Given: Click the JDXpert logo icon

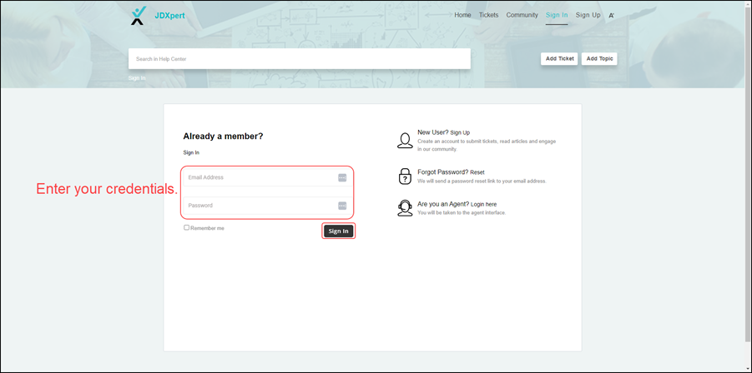Looking at the screenshot, I should coord(139,16).
